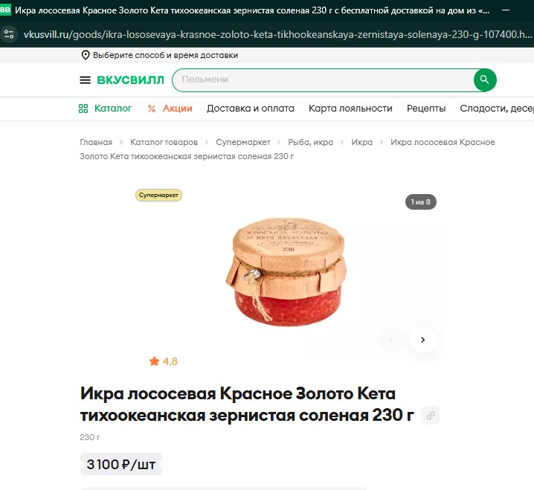Image resolution: width=534 pixels, height=490 pixels.
Task: Open the hamburger menu beside the ВкусВилл logo
Action: click(x=85, y=80)
